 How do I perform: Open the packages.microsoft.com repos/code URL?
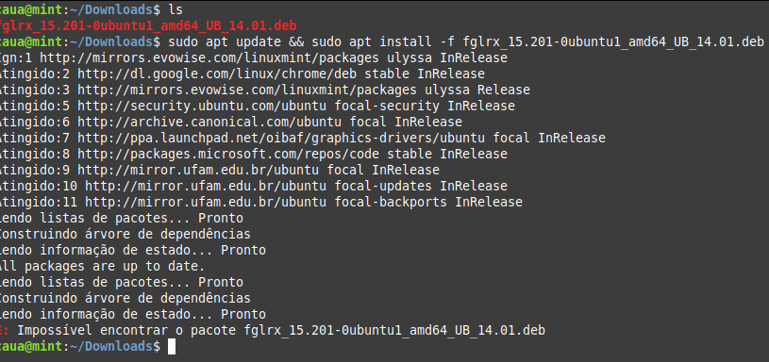(x=228, y=154)
